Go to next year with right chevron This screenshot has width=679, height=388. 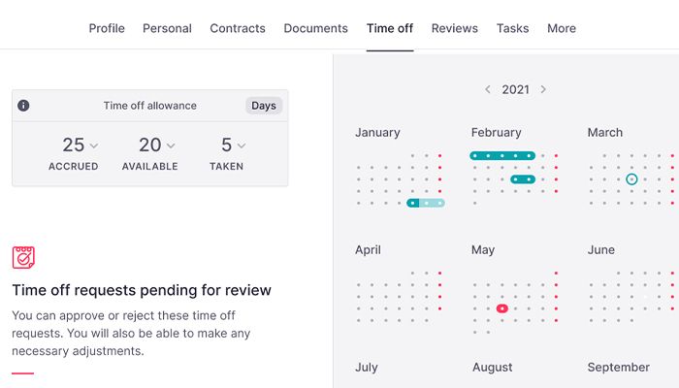[x=543, y=89]
